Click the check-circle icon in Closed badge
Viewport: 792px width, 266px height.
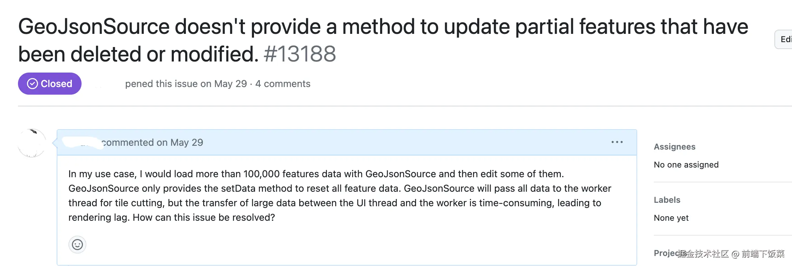pos(32,84)
